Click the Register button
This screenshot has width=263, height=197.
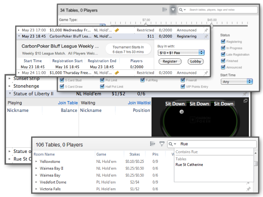click(170, 61)
